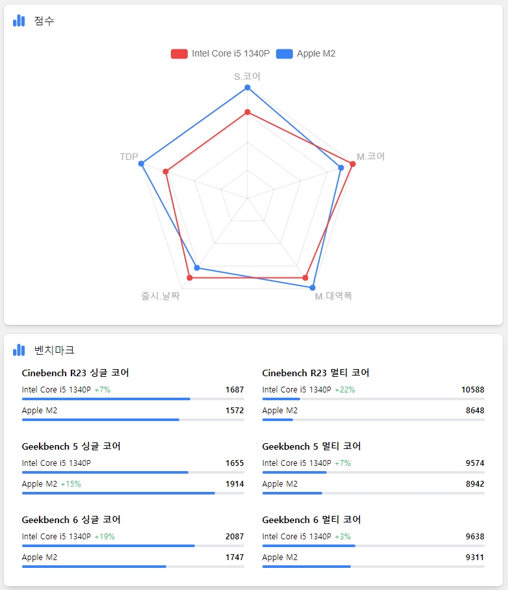
Task: Click the red S.코어 data point
Action: [248, 112]
